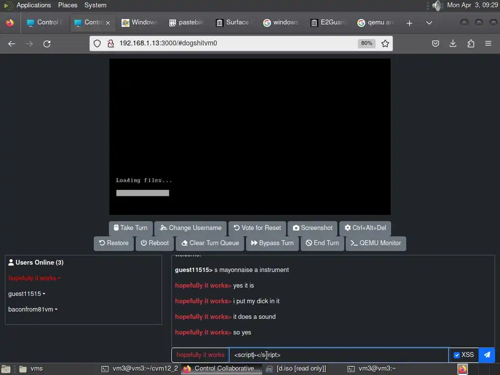Open the QEMU Monitor

[x=376, y=243]
